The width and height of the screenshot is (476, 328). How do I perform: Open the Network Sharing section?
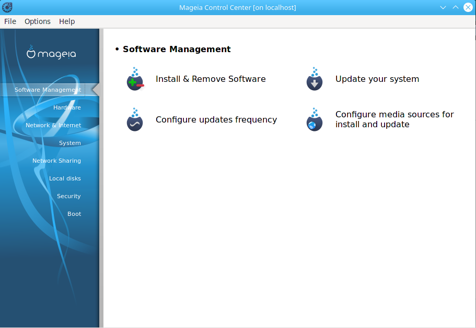[57, 160]
